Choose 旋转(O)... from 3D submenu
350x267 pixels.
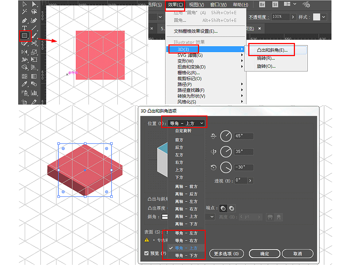pos(276,66)
